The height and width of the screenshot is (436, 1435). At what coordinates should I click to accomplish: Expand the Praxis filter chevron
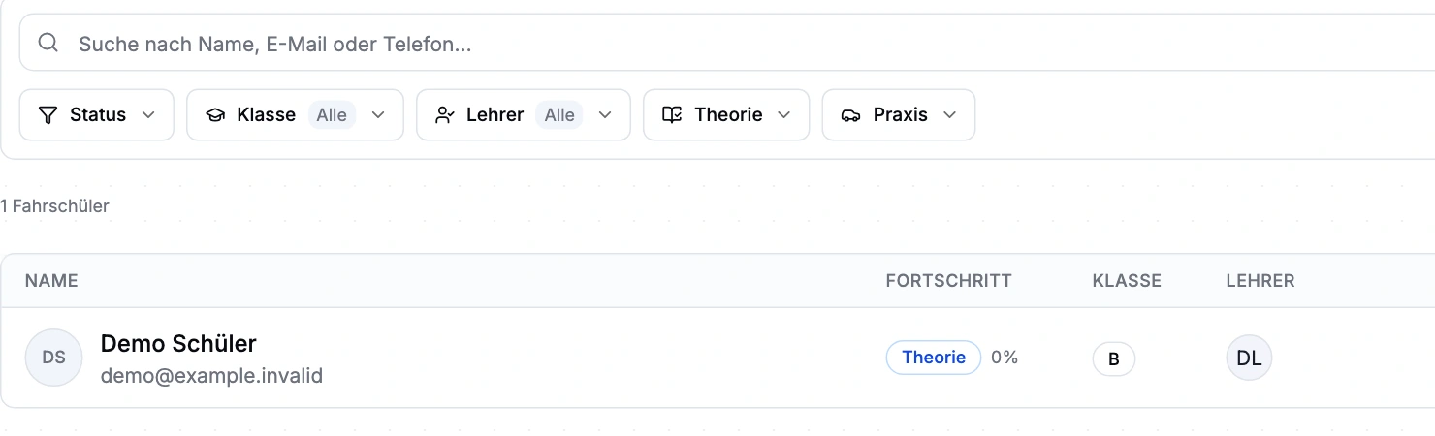click(x=950, y=115)
